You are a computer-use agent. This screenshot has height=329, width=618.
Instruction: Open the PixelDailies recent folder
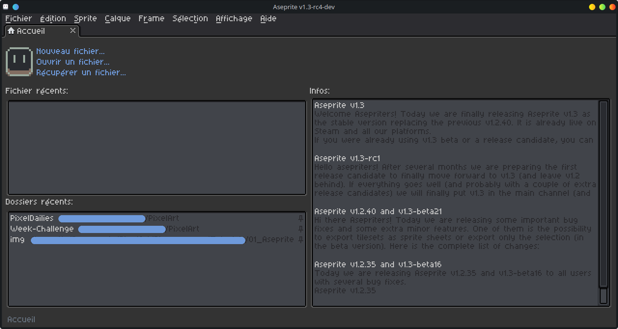coord(157,219)
